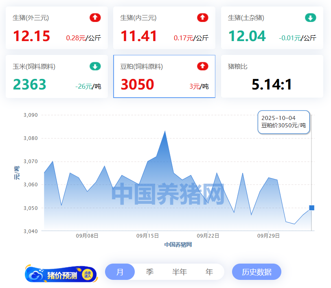
Task: Click the yellow 点击进入 badge
Action: pos(88,275)
